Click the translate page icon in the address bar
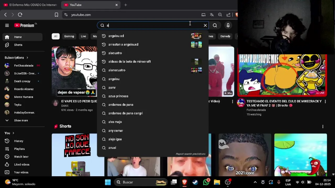335x188 pixels. [x=212, y=15]
